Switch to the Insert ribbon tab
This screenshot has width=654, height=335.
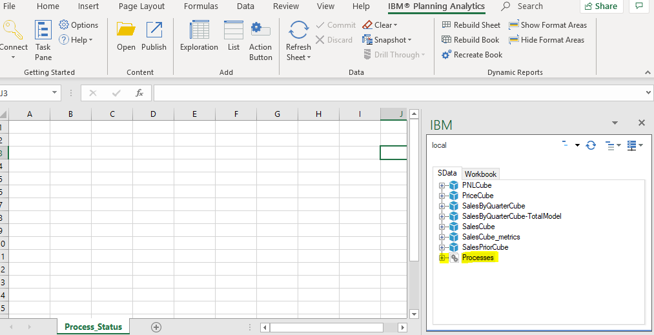88,6
